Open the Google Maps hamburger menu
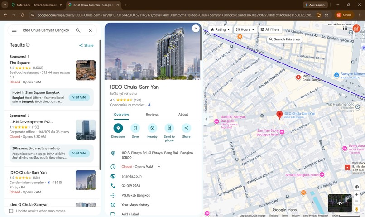 14,30
